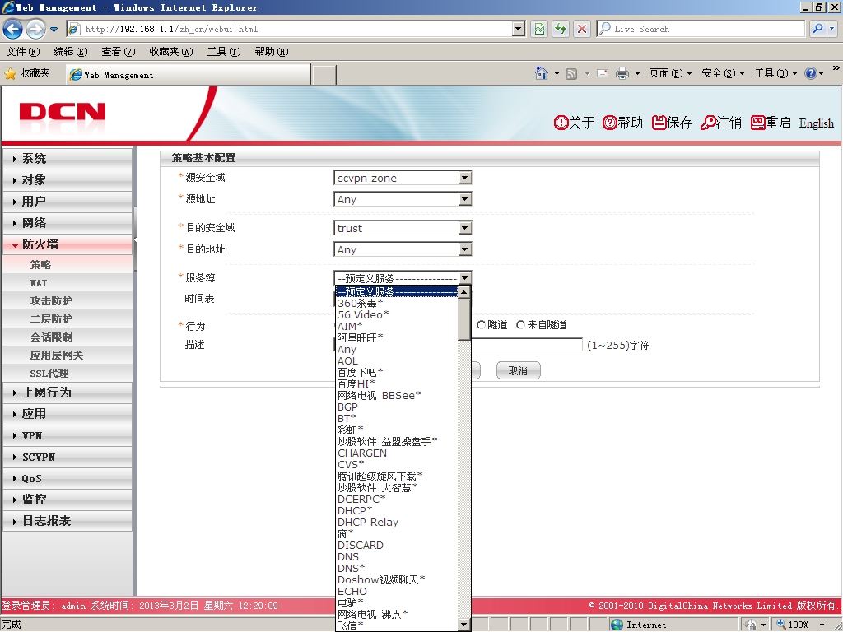Screen dimensions: 843x632
Task: Click the service list scroll up arrow
Action: [464, 292]
